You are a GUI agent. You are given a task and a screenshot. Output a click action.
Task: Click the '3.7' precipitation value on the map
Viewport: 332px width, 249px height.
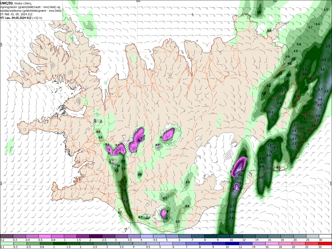point(320,89)
